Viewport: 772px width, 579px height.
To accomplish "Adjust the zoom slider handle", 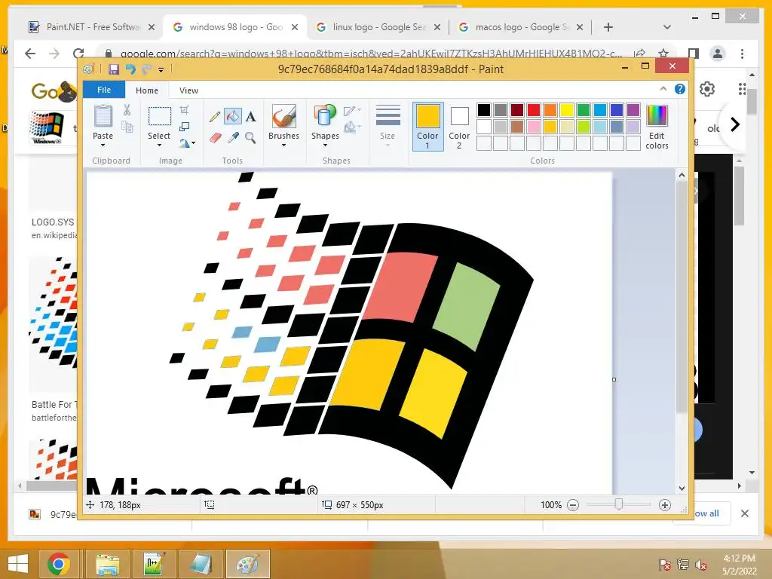I will tap(619, 504).
